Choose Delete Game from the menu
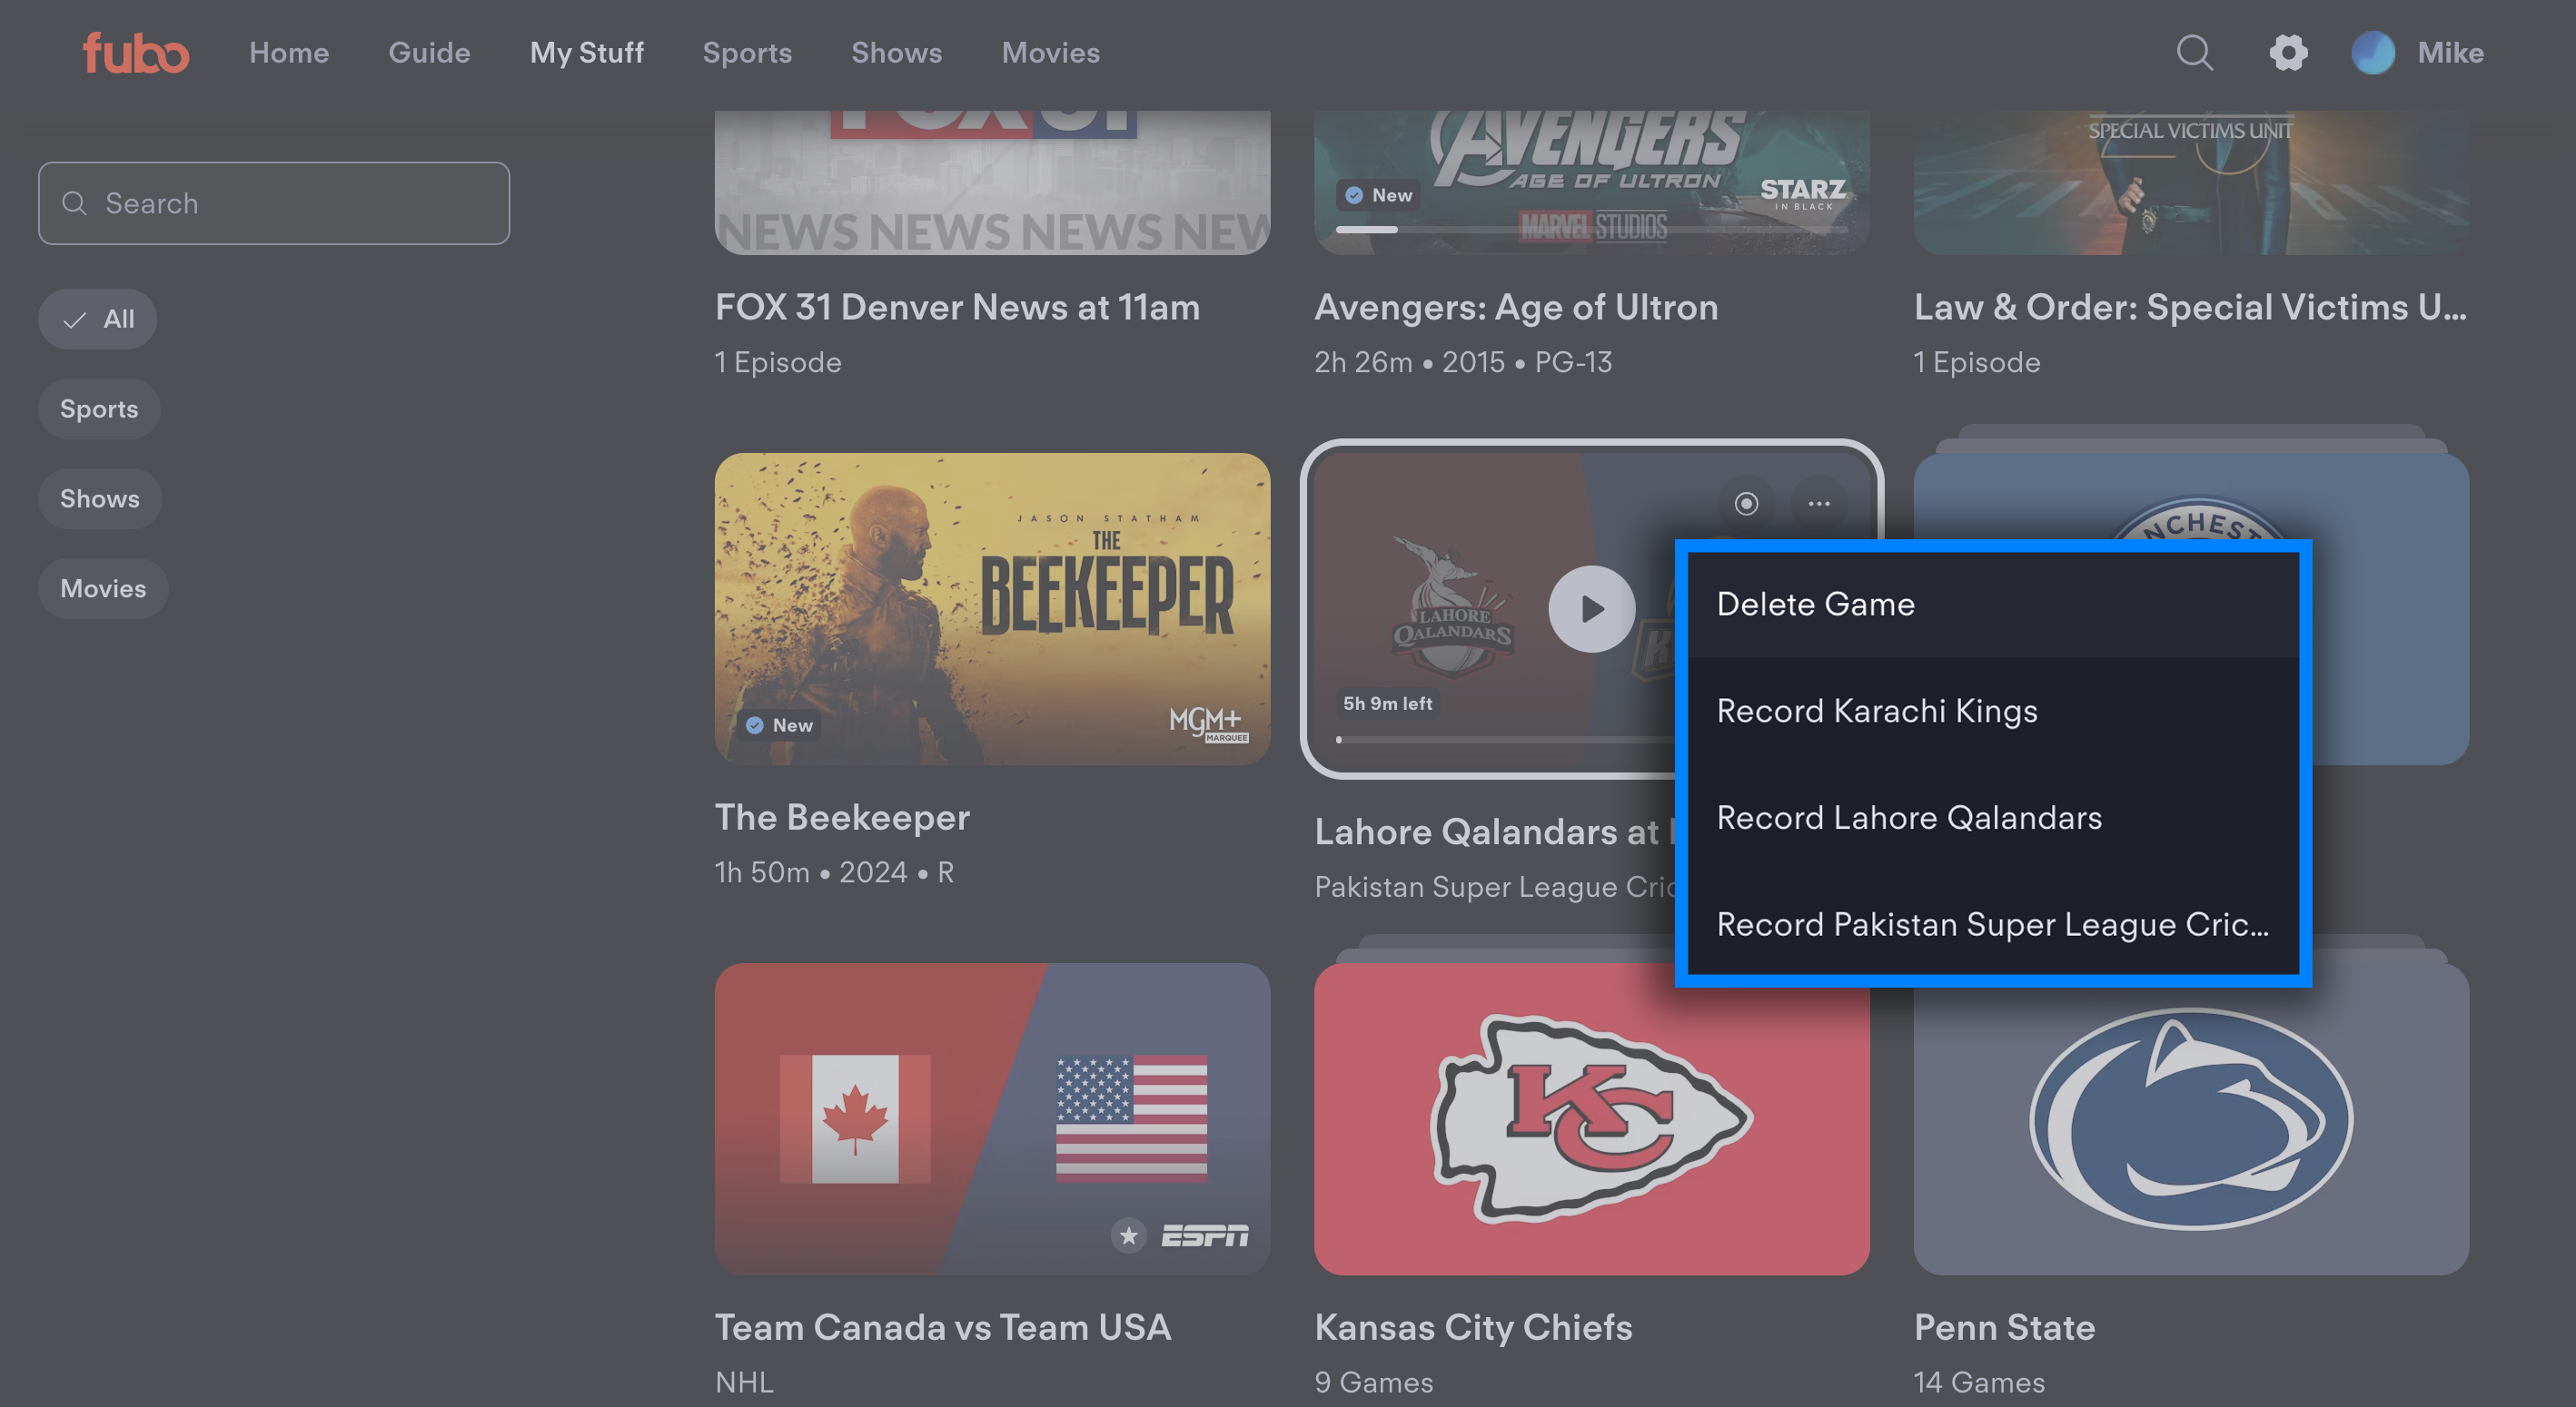2576x1407 pixels. [x=1993, y=604]
